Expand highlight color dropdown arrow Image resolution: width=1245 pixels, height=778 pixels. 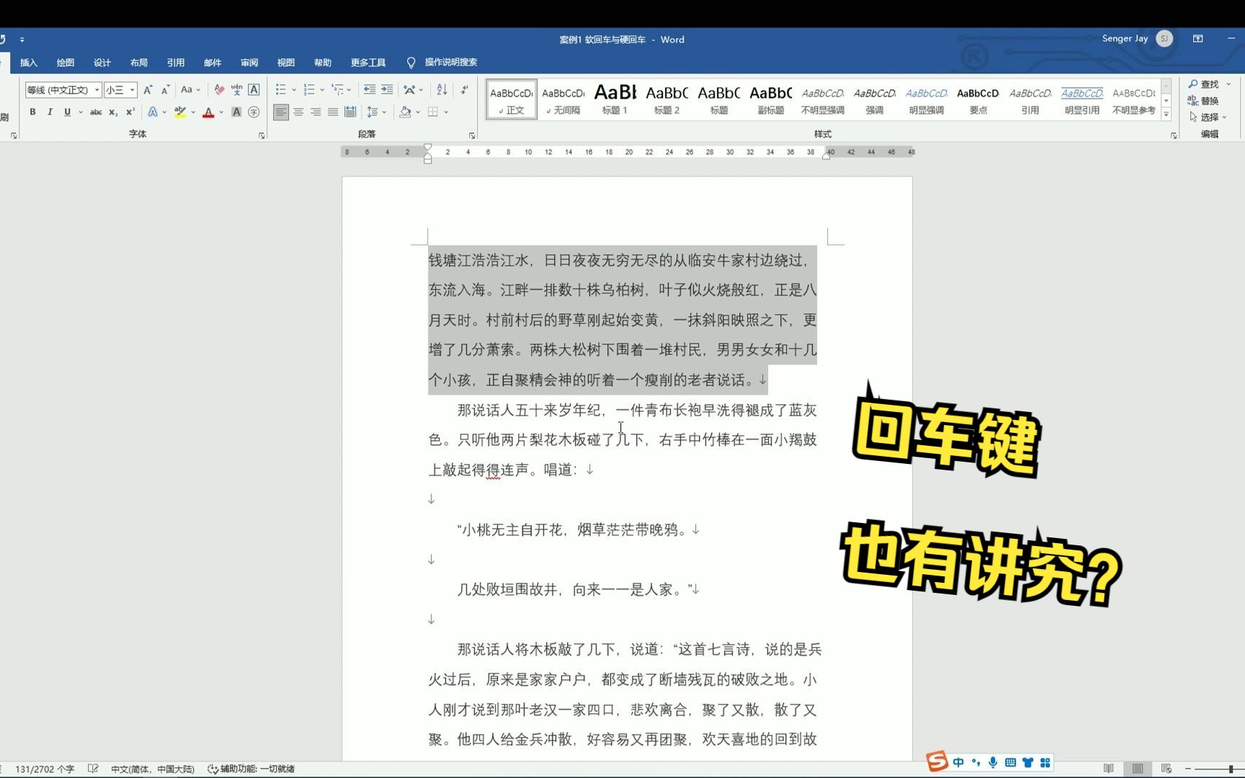(x=193, y=112)
